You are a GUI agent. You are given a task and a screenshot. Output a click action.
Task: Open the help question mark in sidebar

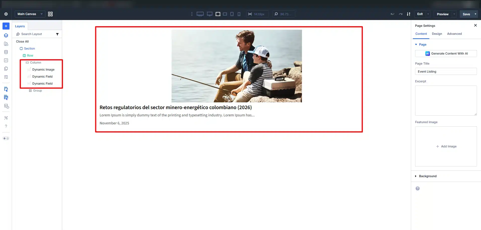[x=6, y=126]
